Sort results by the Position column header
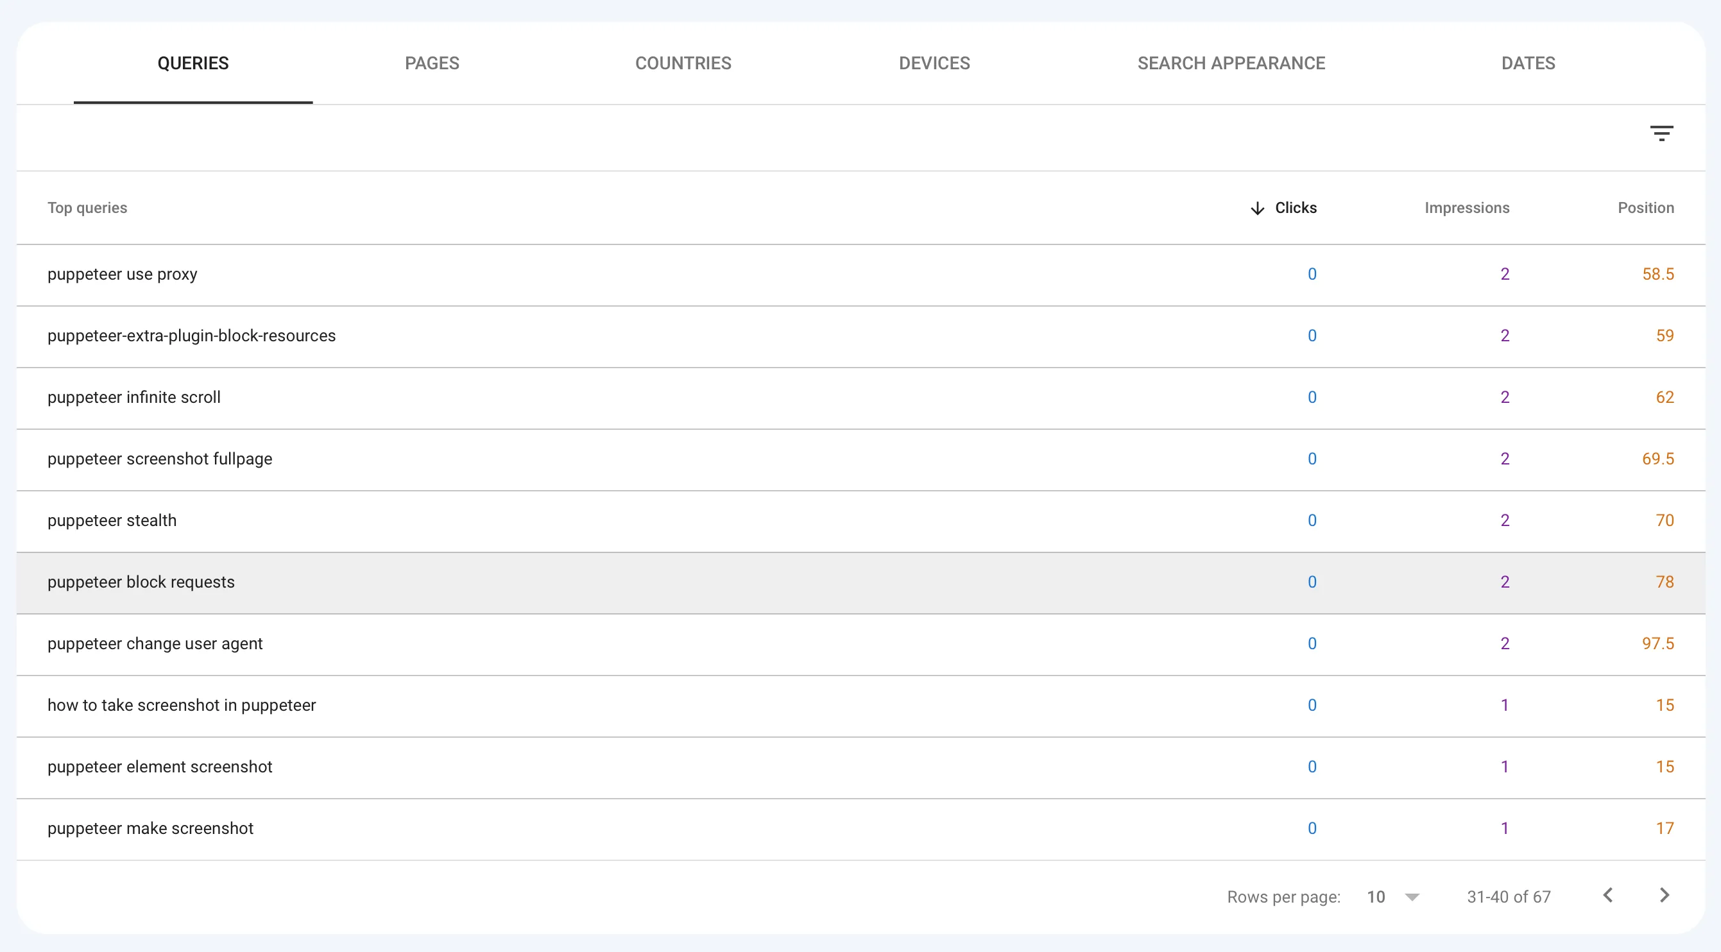1721x952 pixels. click(1646, 208)
